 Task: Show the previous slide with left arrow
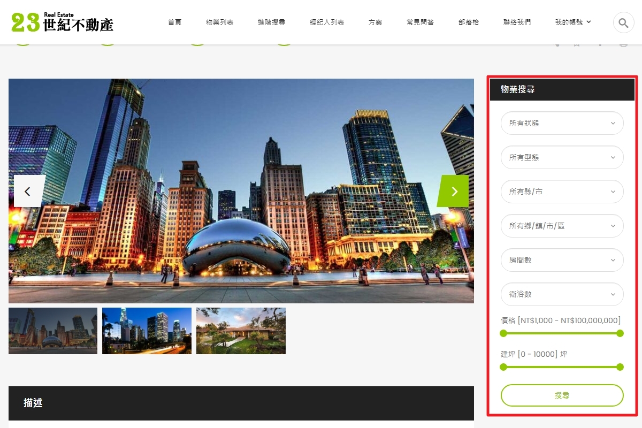click(x=29, y=191)
